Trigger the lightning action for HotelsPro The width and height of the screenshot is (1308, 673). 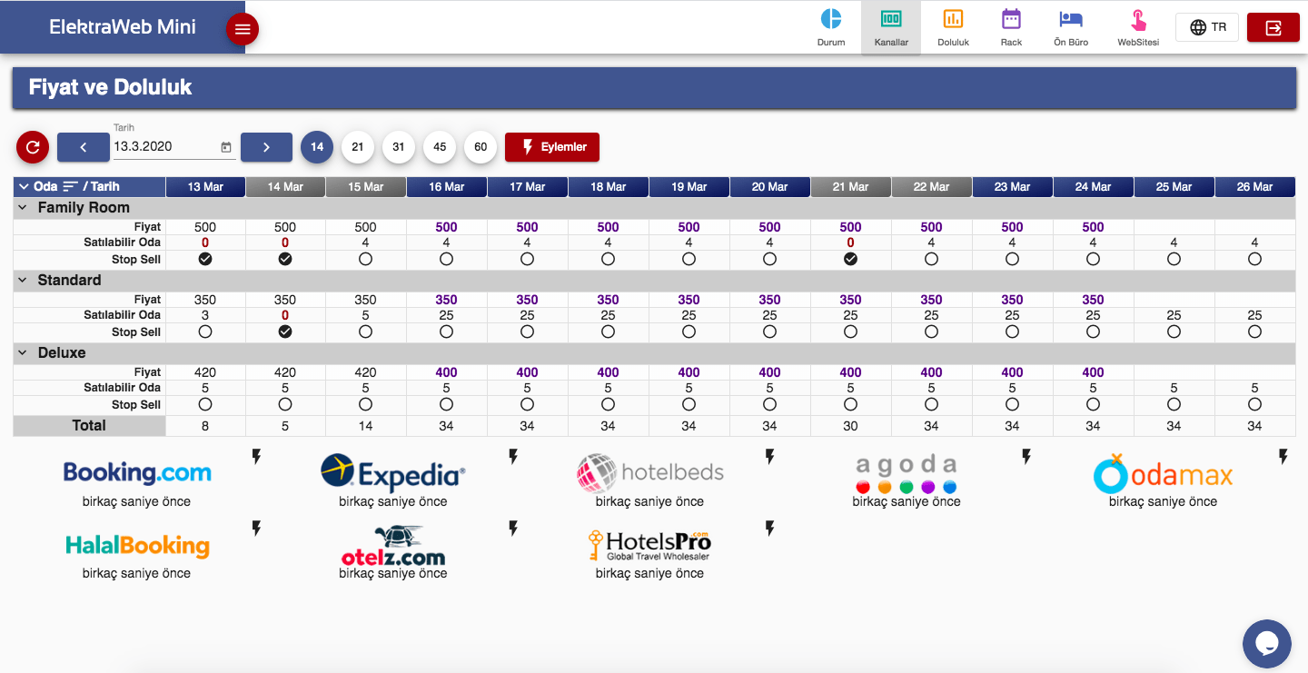pos(769,528)
